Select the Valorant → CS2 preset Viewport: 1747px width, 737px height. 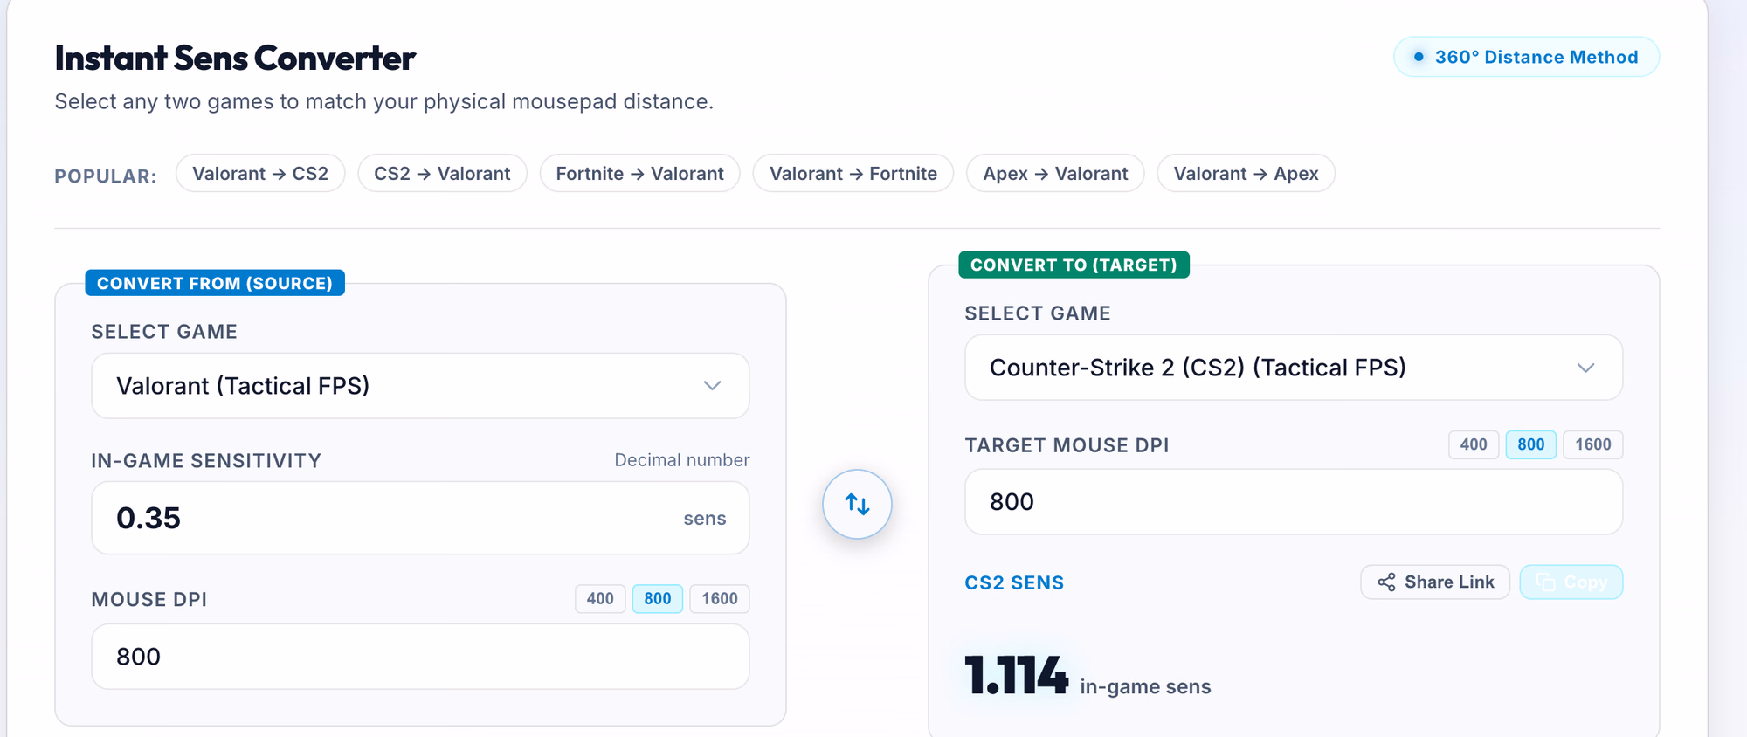[260, 174]
